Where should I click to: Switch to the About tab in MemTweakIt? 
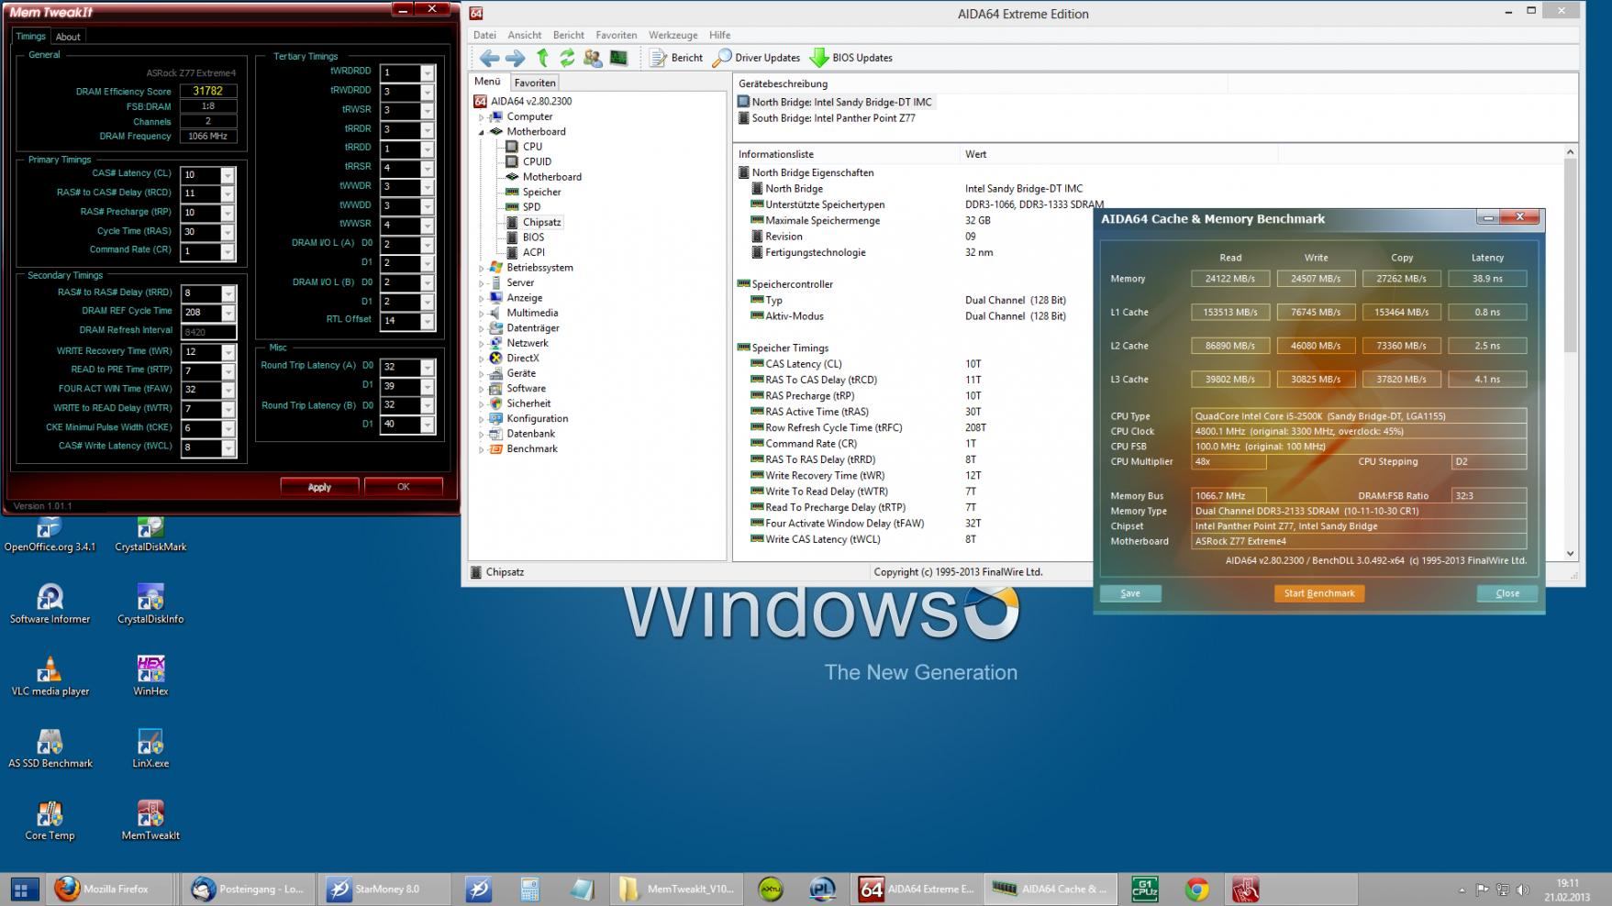pyautogui.click(x=68, y=37)
